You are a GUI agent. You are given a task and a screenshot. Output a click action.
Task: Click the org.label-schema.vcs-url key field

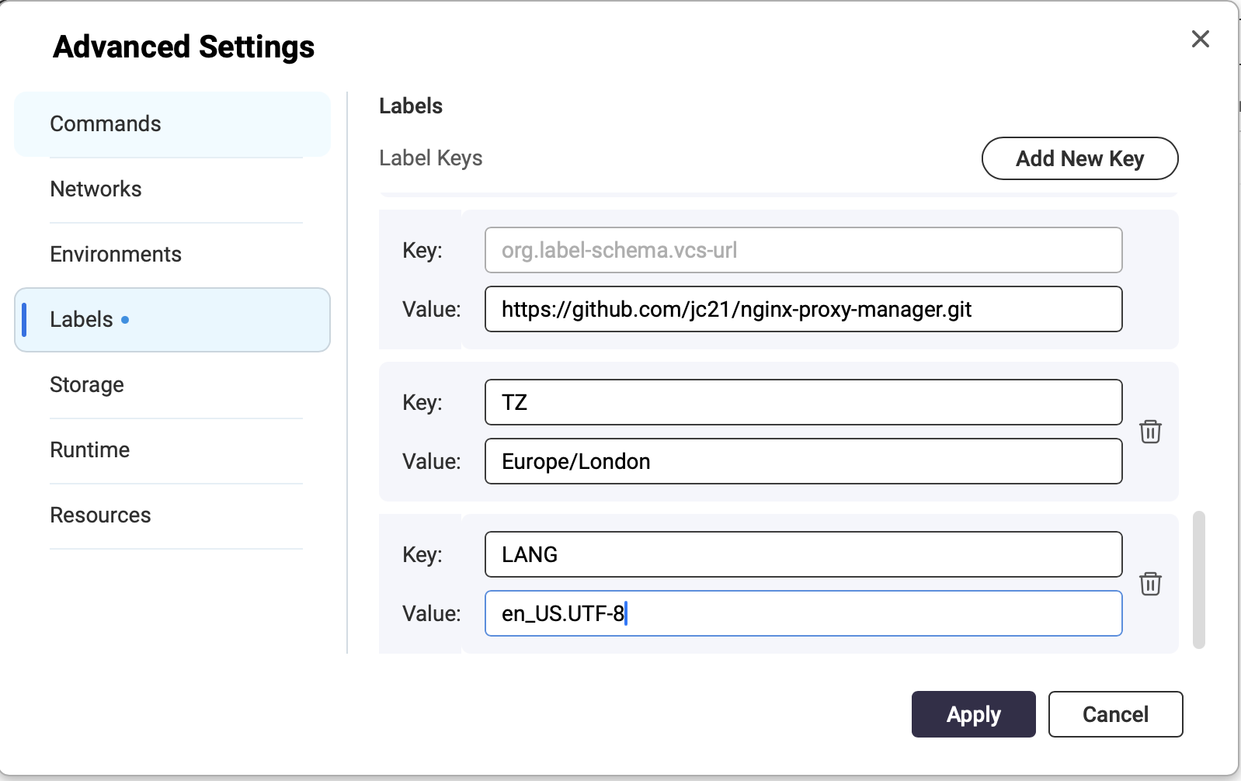(x=804, y=250)
